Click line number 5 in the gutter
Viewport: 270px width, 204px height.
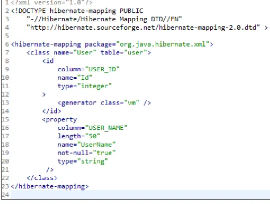[x=7, y=36]
